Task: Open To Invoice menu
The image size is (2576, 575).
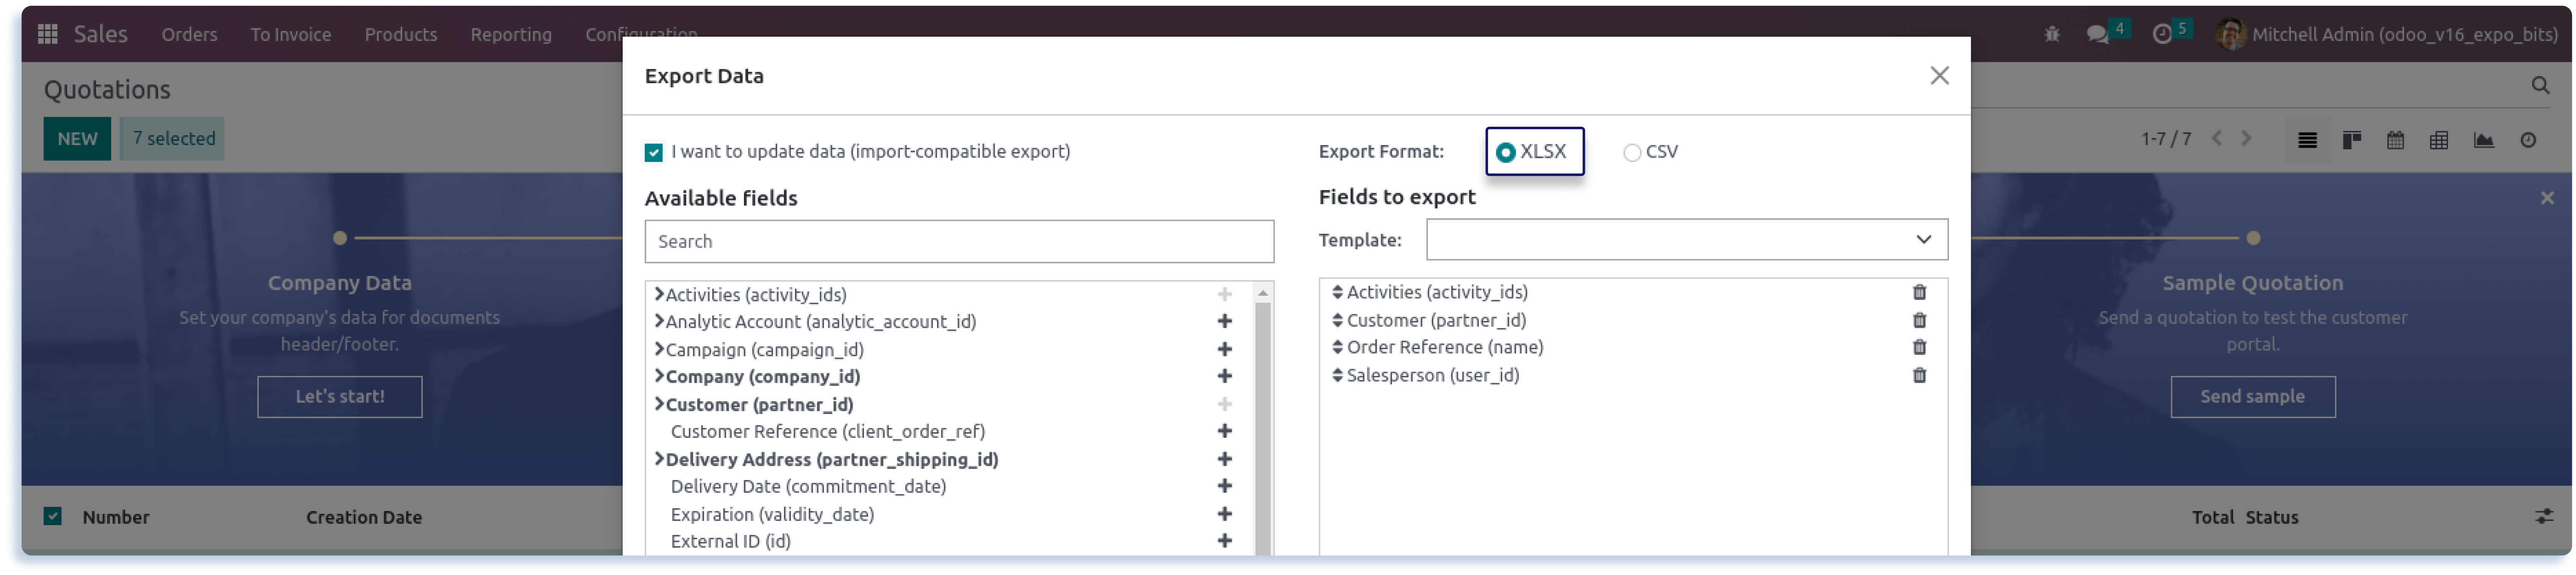Action: pos(291,35)
